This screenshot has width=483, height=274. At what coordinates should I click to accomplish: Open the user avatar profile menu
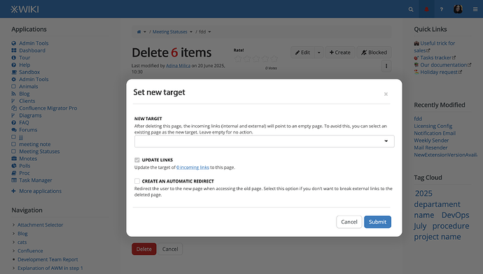coord(458,9)
